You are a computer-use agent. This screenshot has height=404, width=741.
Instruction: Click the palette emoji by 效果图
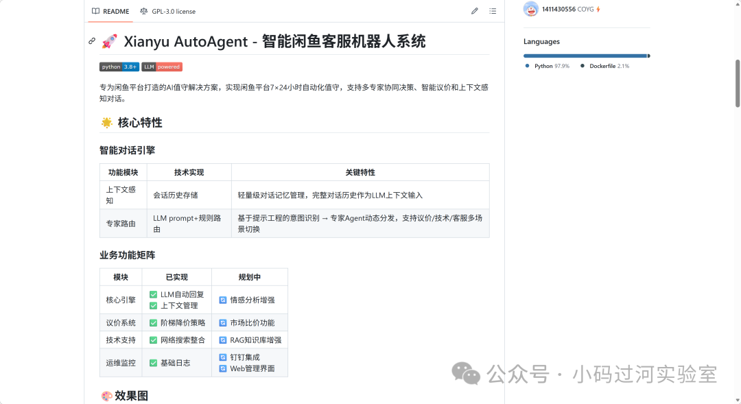point(107,396)
